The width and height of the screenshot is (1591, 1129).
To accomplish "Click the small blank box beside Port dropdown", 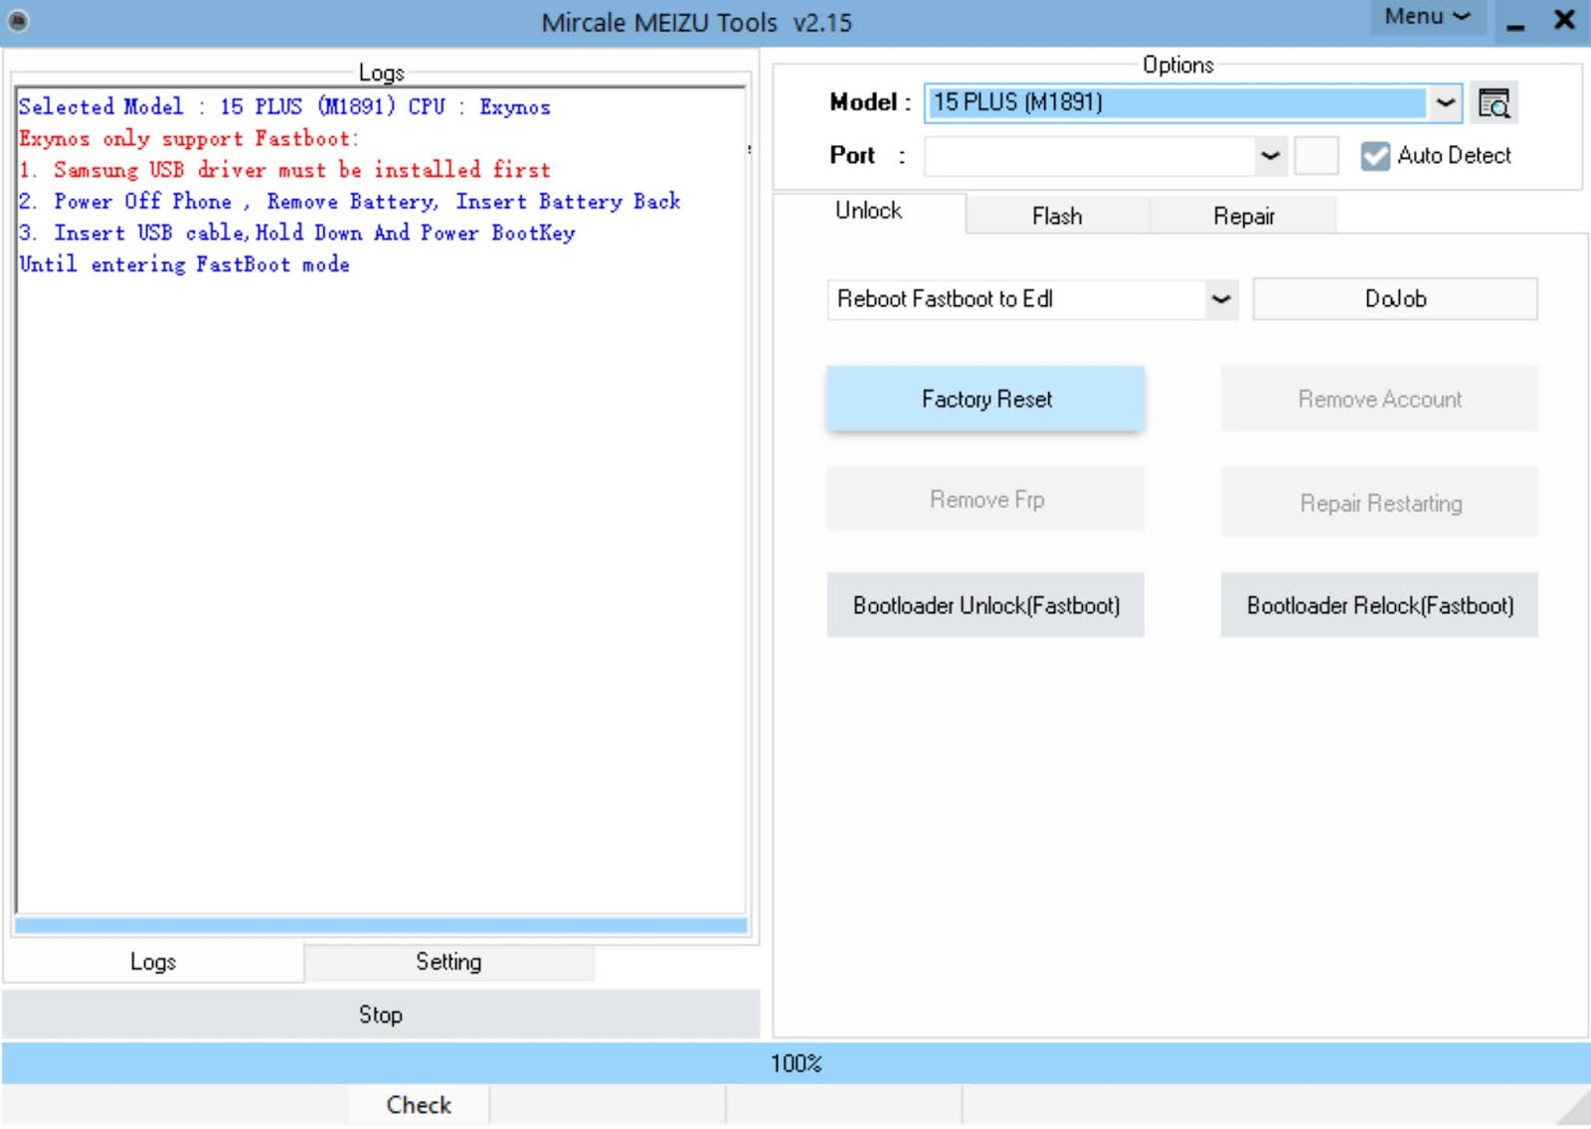I will tap(1316, 156).
